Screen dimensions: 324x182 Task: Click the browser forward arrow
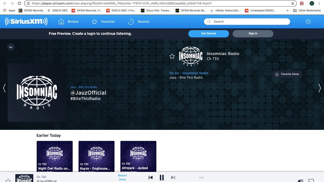coord(12,3)
